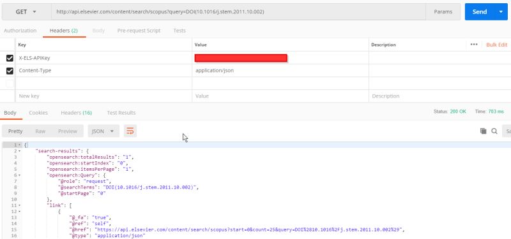Click the New key input field
The image size is (511, 239).
click(103, 96)
